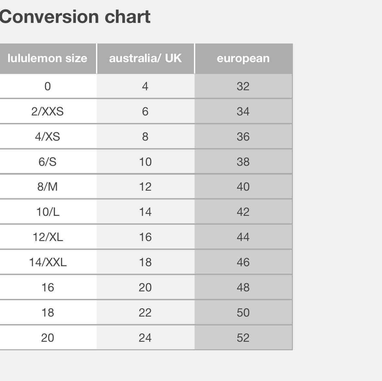The image size is (382, 381).
Task: Select the 12/XL size cell
Action: [x=48, y=237]
